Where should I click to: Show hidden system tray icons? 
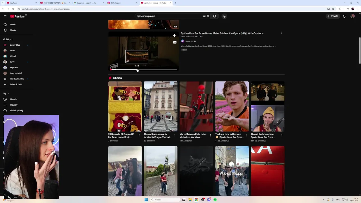[x=324, y=200]
